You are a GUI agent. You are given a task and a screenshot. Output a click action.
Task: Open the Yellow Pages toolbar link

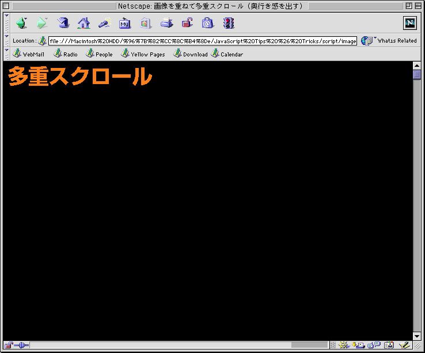(143, 54)
